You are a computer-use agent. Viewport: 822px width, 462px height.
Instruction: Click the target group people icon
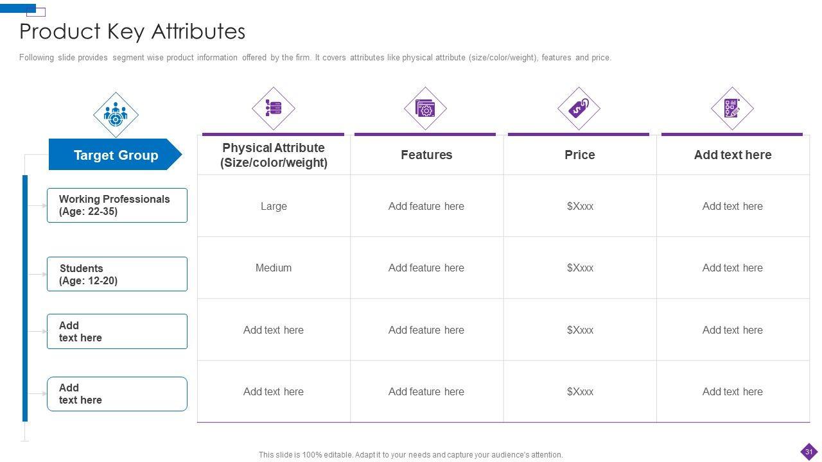point(116,115)
